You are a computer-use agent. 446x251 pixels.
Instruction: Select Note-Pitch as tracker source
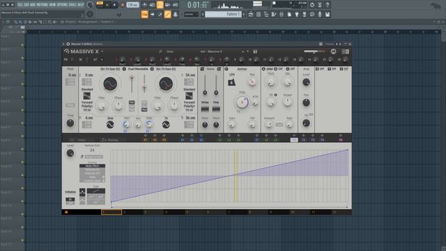tap(92, 166)
